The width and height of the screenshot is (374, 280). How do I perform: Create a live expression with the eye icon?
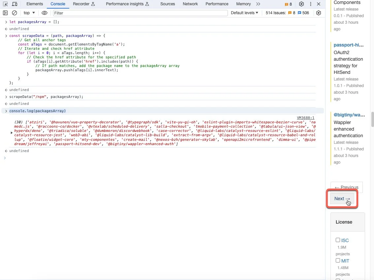click(x=45, y=13)
